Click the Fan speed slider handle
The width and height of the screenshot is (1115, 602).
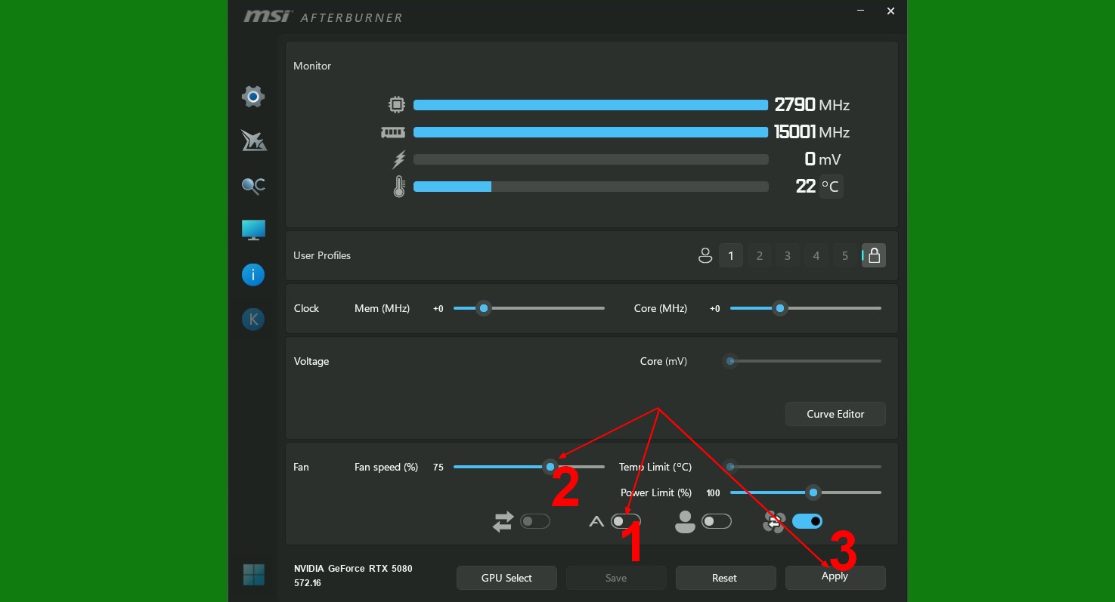click(550, 467)
